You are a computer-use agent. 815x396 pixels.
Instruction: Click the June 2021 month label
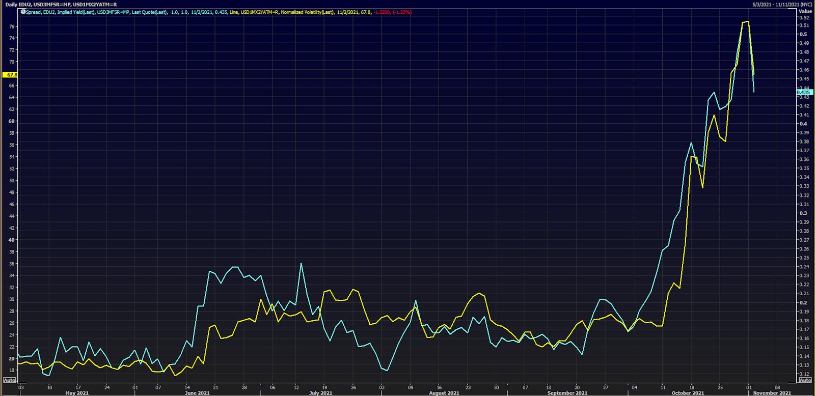pyautogui.click(x=197, y=393)
